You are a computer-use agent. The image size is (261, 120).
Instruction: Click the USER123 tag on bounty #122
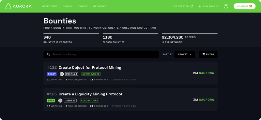(x=71, y=74)
